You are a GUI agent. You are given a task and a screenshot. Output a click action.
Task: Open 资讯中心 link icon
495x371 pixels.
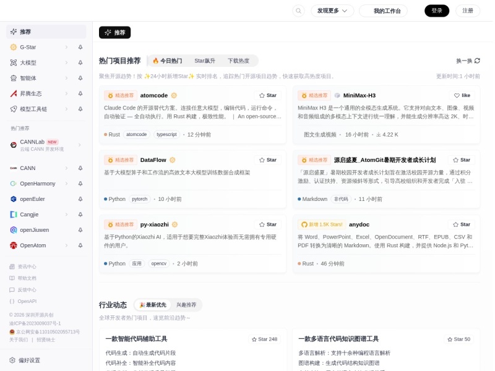[12, 267]
